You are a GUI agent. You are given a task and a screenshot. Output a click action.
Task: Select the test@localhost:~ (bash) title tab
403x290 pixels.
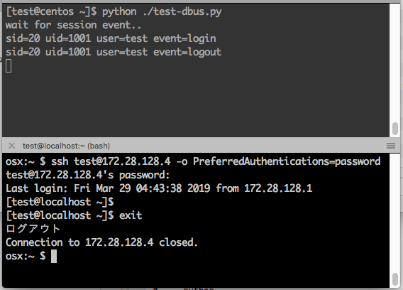tap(66, 146)
